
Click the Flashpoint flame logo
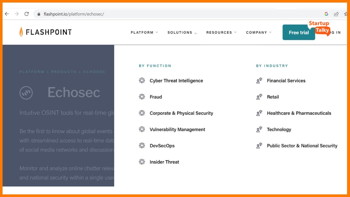click(21, 31)
